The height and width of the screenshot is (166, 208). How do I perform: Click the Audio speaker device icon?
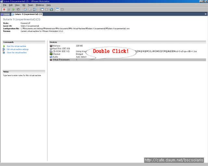click(x=51, y=57)
